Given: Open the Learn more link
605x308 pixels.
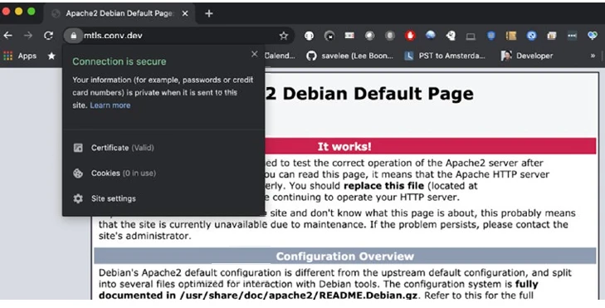Looking at the screenshot, I should (x=110, y=105).
